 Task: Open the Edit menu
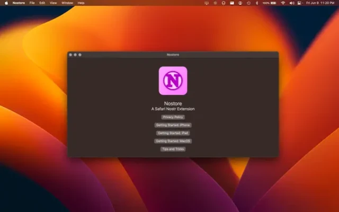click(x=42, y=3)
